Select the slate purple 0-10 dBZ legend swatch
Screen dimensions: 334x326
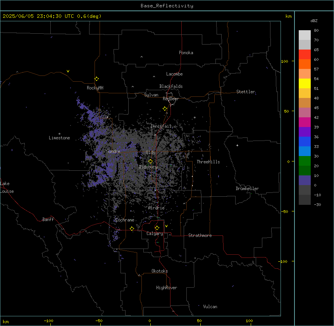[305, 180]
